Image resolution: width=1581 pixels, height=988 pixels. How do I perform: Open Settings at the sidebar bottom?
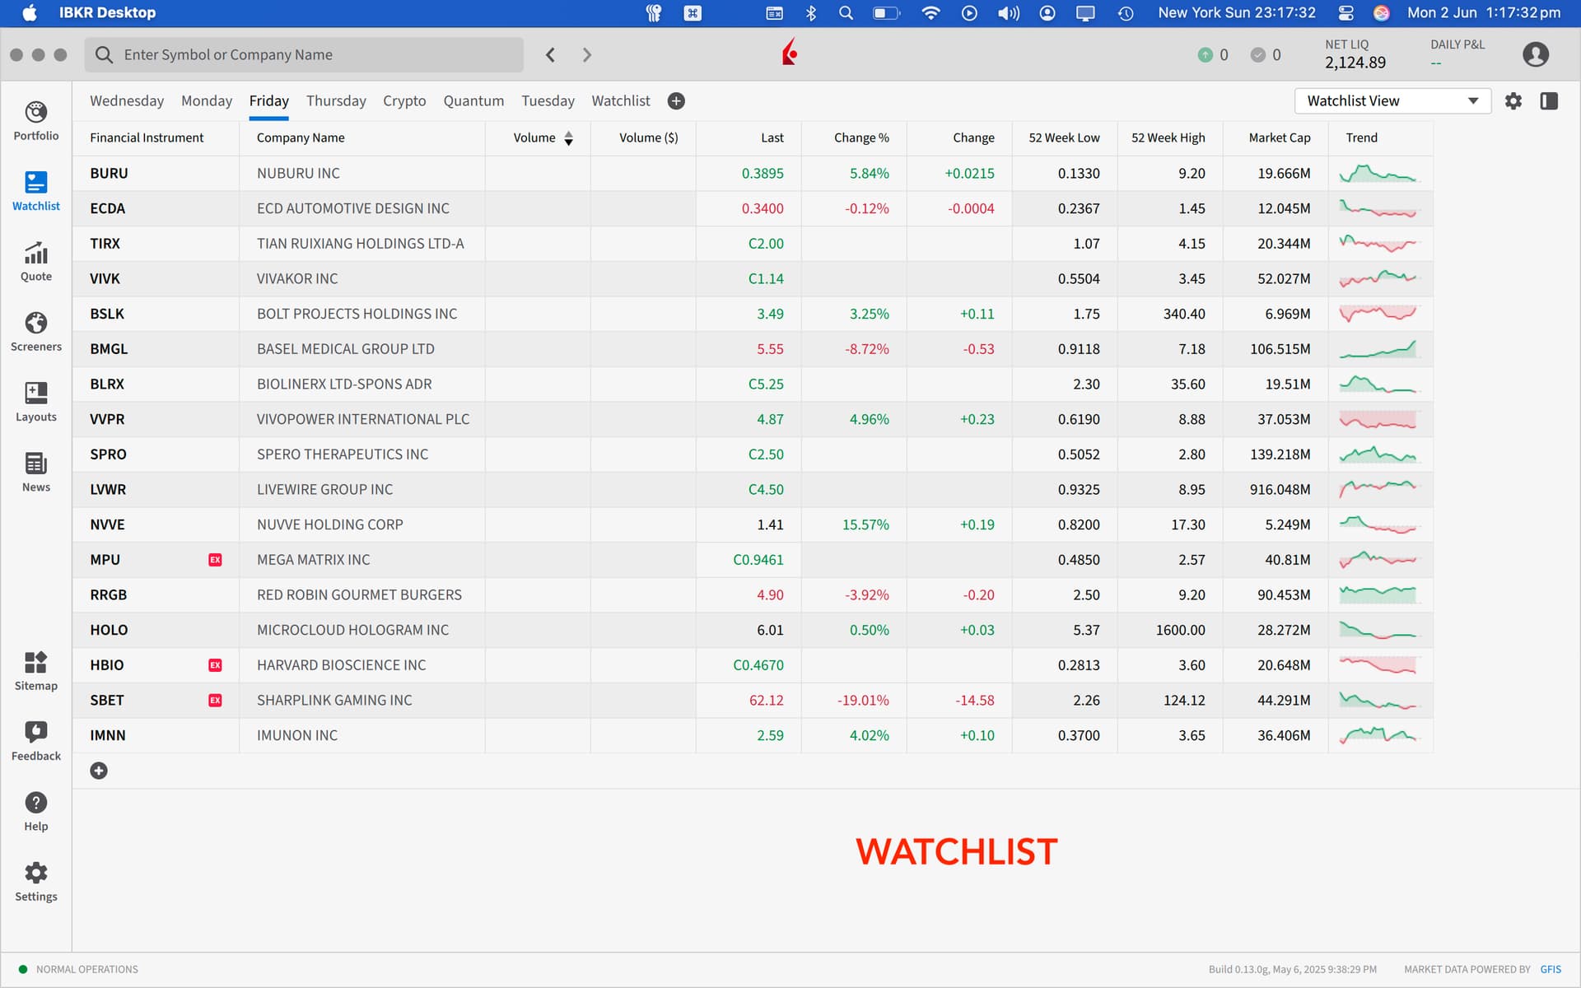[x=36, y=882]
